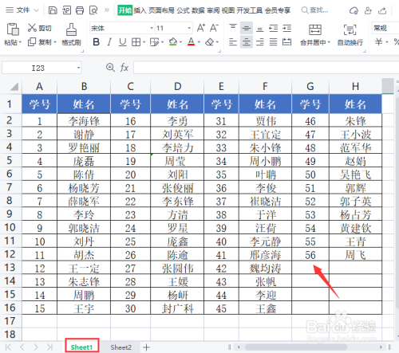Switch to the 数据 ribbon tab
This screenshot has width=399, height=353.
coord(198,10)
